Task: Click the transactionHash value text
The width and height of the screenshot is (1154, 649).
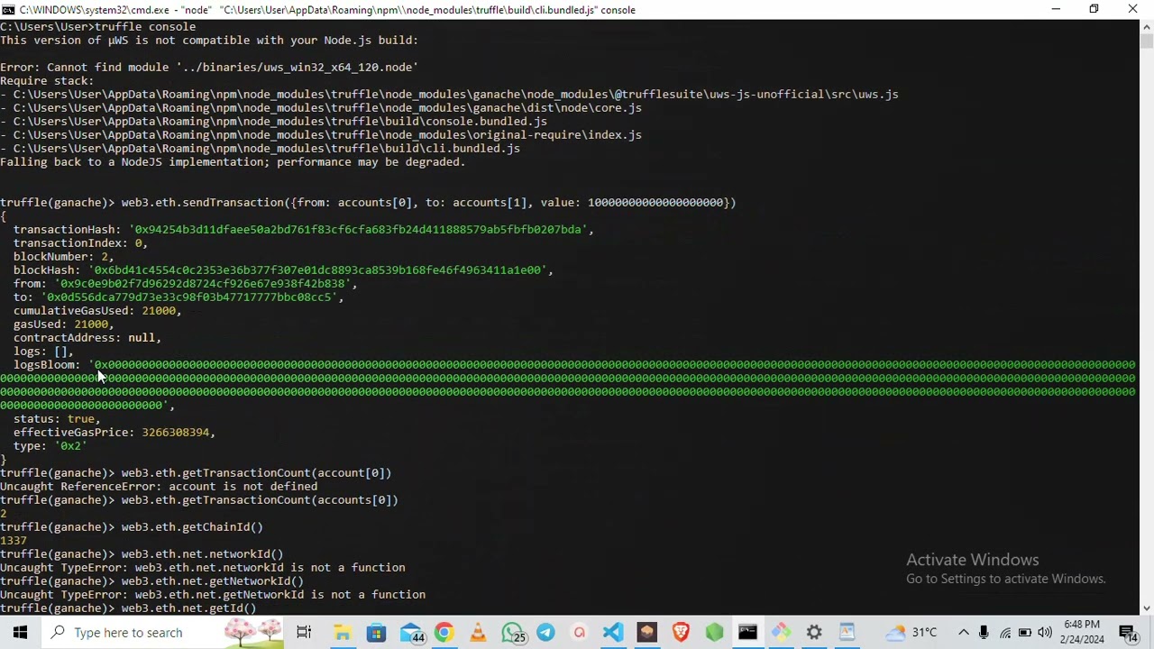Action: coord(358,230)
